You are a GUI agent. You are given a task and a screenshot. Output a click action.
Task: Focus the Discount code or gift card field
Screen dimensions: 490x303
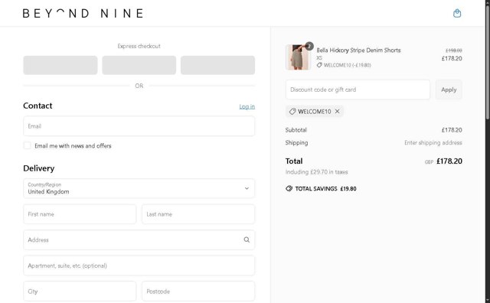pyautogui.click(x=358, y=90)
